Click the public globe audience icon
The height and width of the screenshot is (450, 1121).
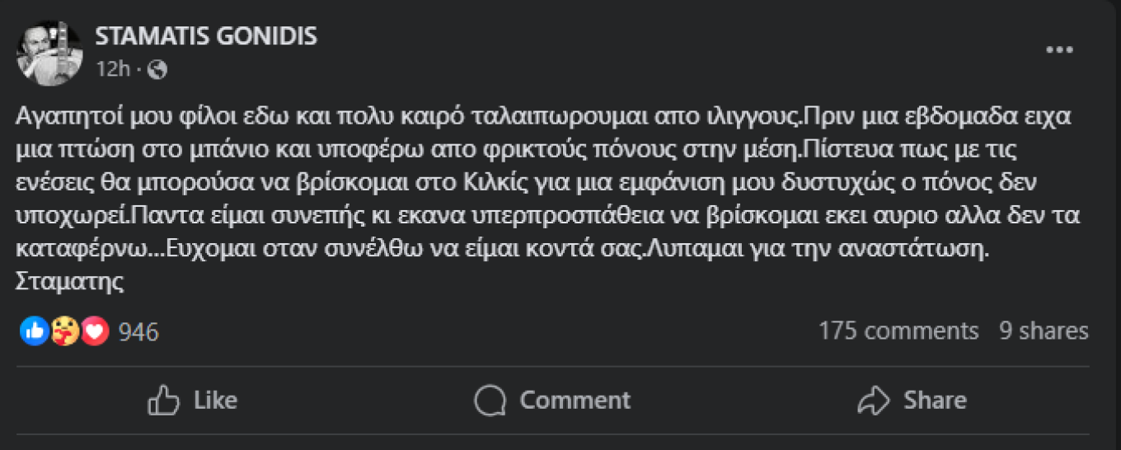coord(157,69)
